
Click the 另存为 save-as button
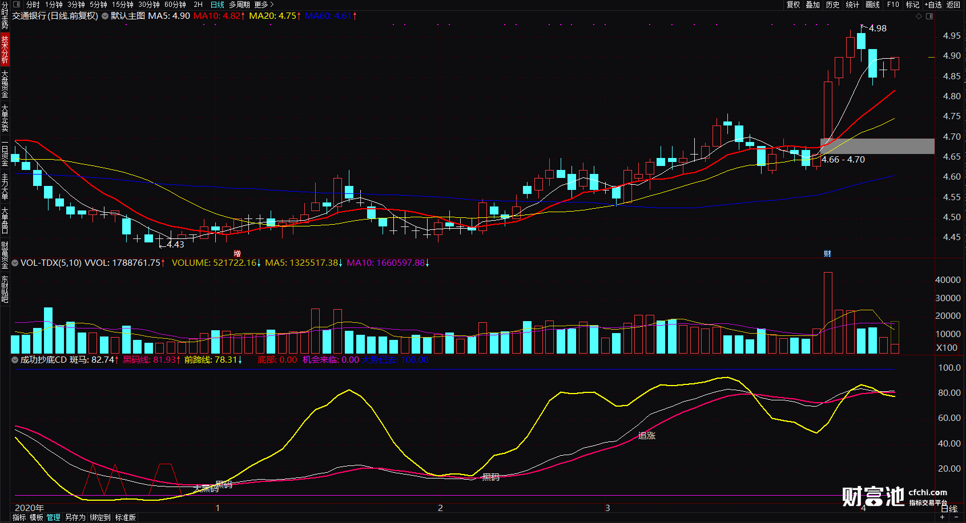pos(75,518)
